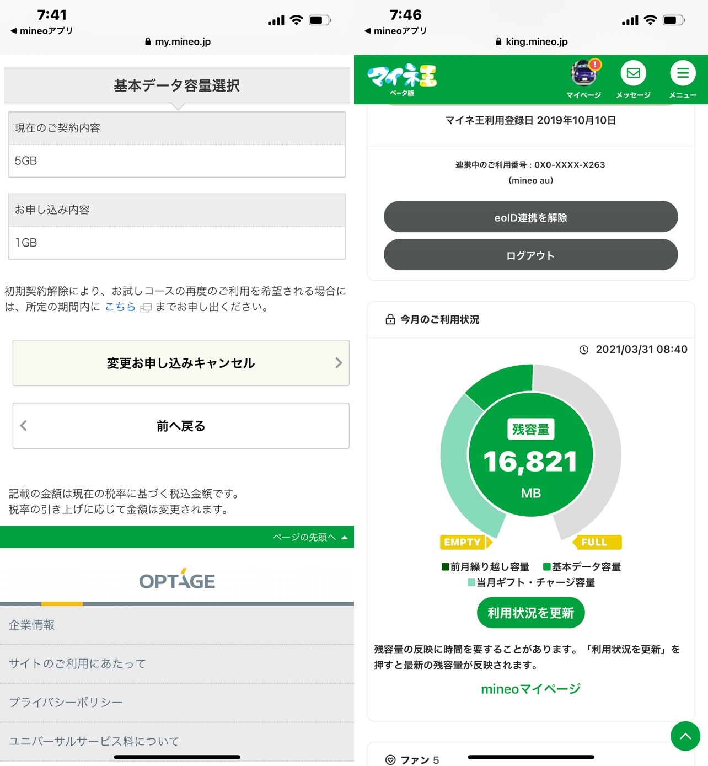The height and width of the screenshot is (766, 708).
Task: Jump up via ページの先頭へ
Action: [310, 537]
